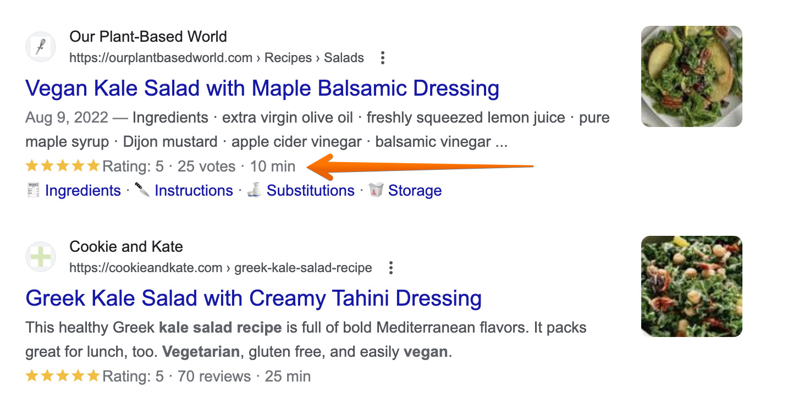
Task: Jump to the Substitutions sitelink
Action: coord(310,191)
